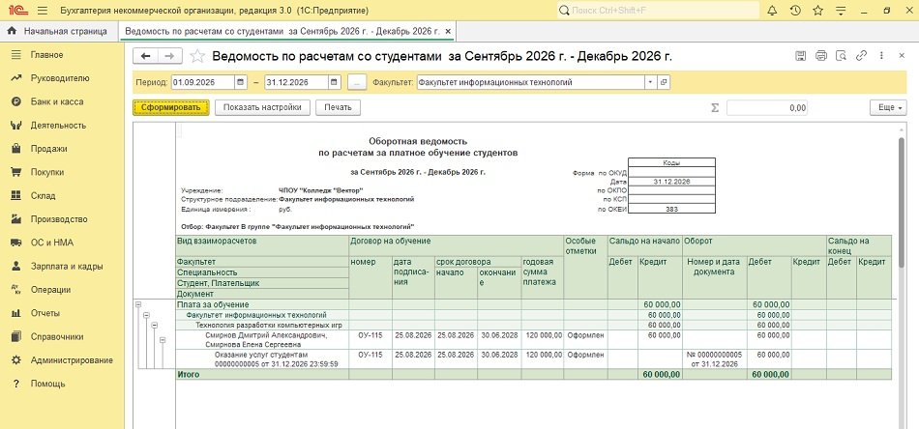Copy link to report with chain icon
919x429 pixels.
[x=861, y=56]
